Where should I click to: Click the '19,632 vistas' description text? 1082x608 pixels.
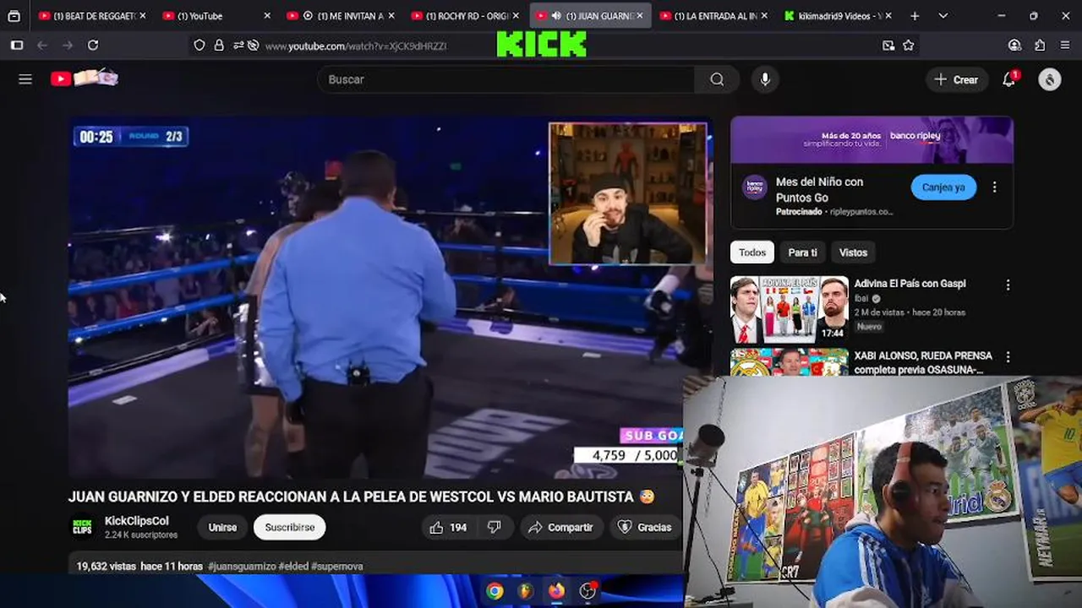(x=104, y=566)
